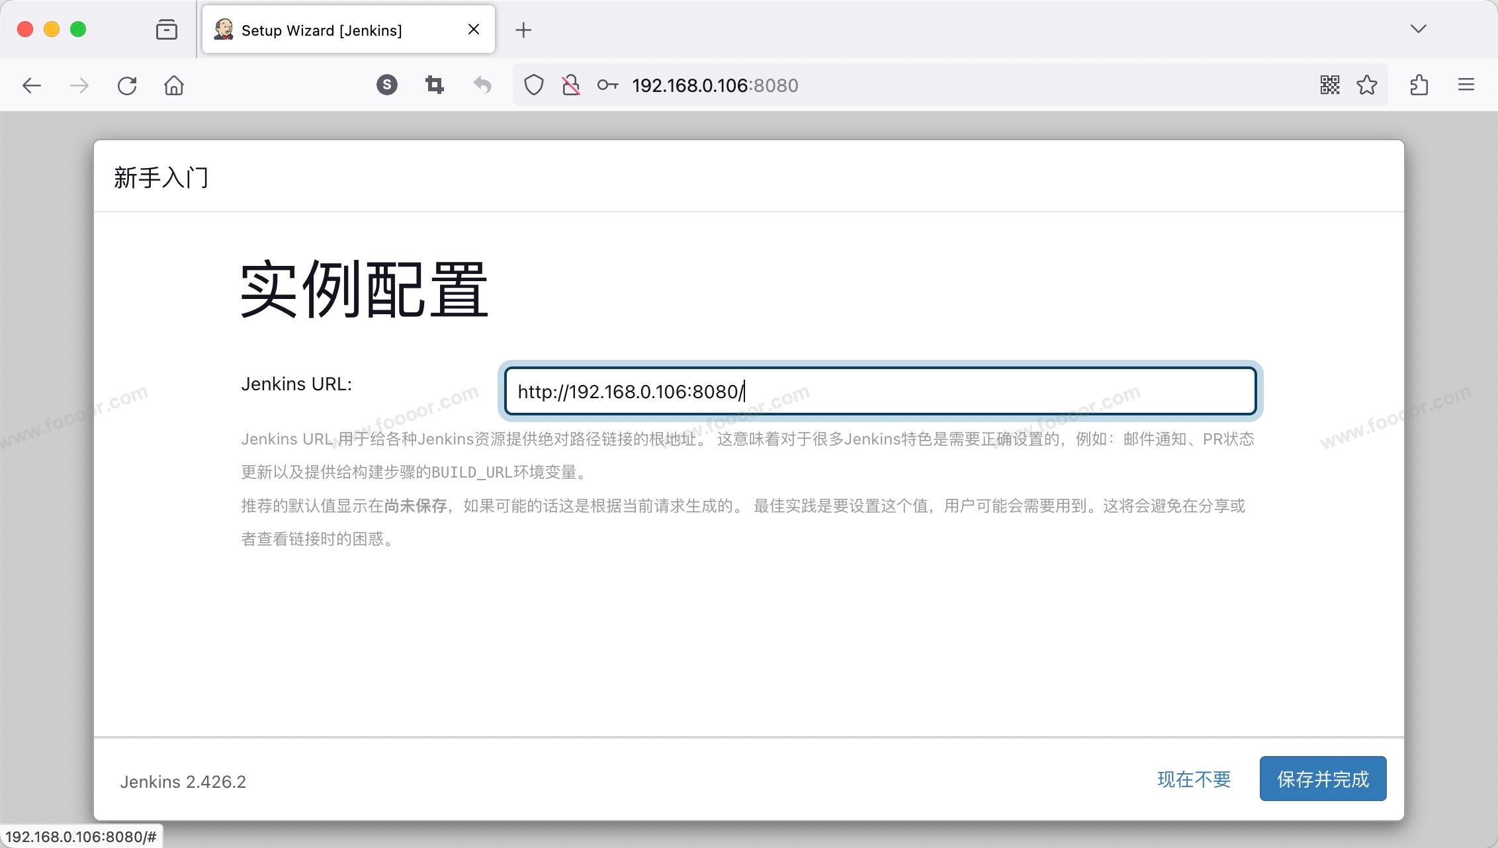Click the saved password key icon
The height and width of the screenshot is (848, 1498).
tap(607, 85)
